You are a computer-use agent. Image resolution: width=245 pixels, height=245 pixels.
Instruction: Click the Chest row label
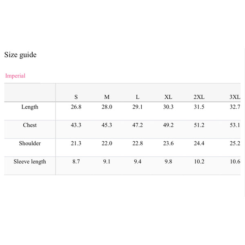pos(30,125)
